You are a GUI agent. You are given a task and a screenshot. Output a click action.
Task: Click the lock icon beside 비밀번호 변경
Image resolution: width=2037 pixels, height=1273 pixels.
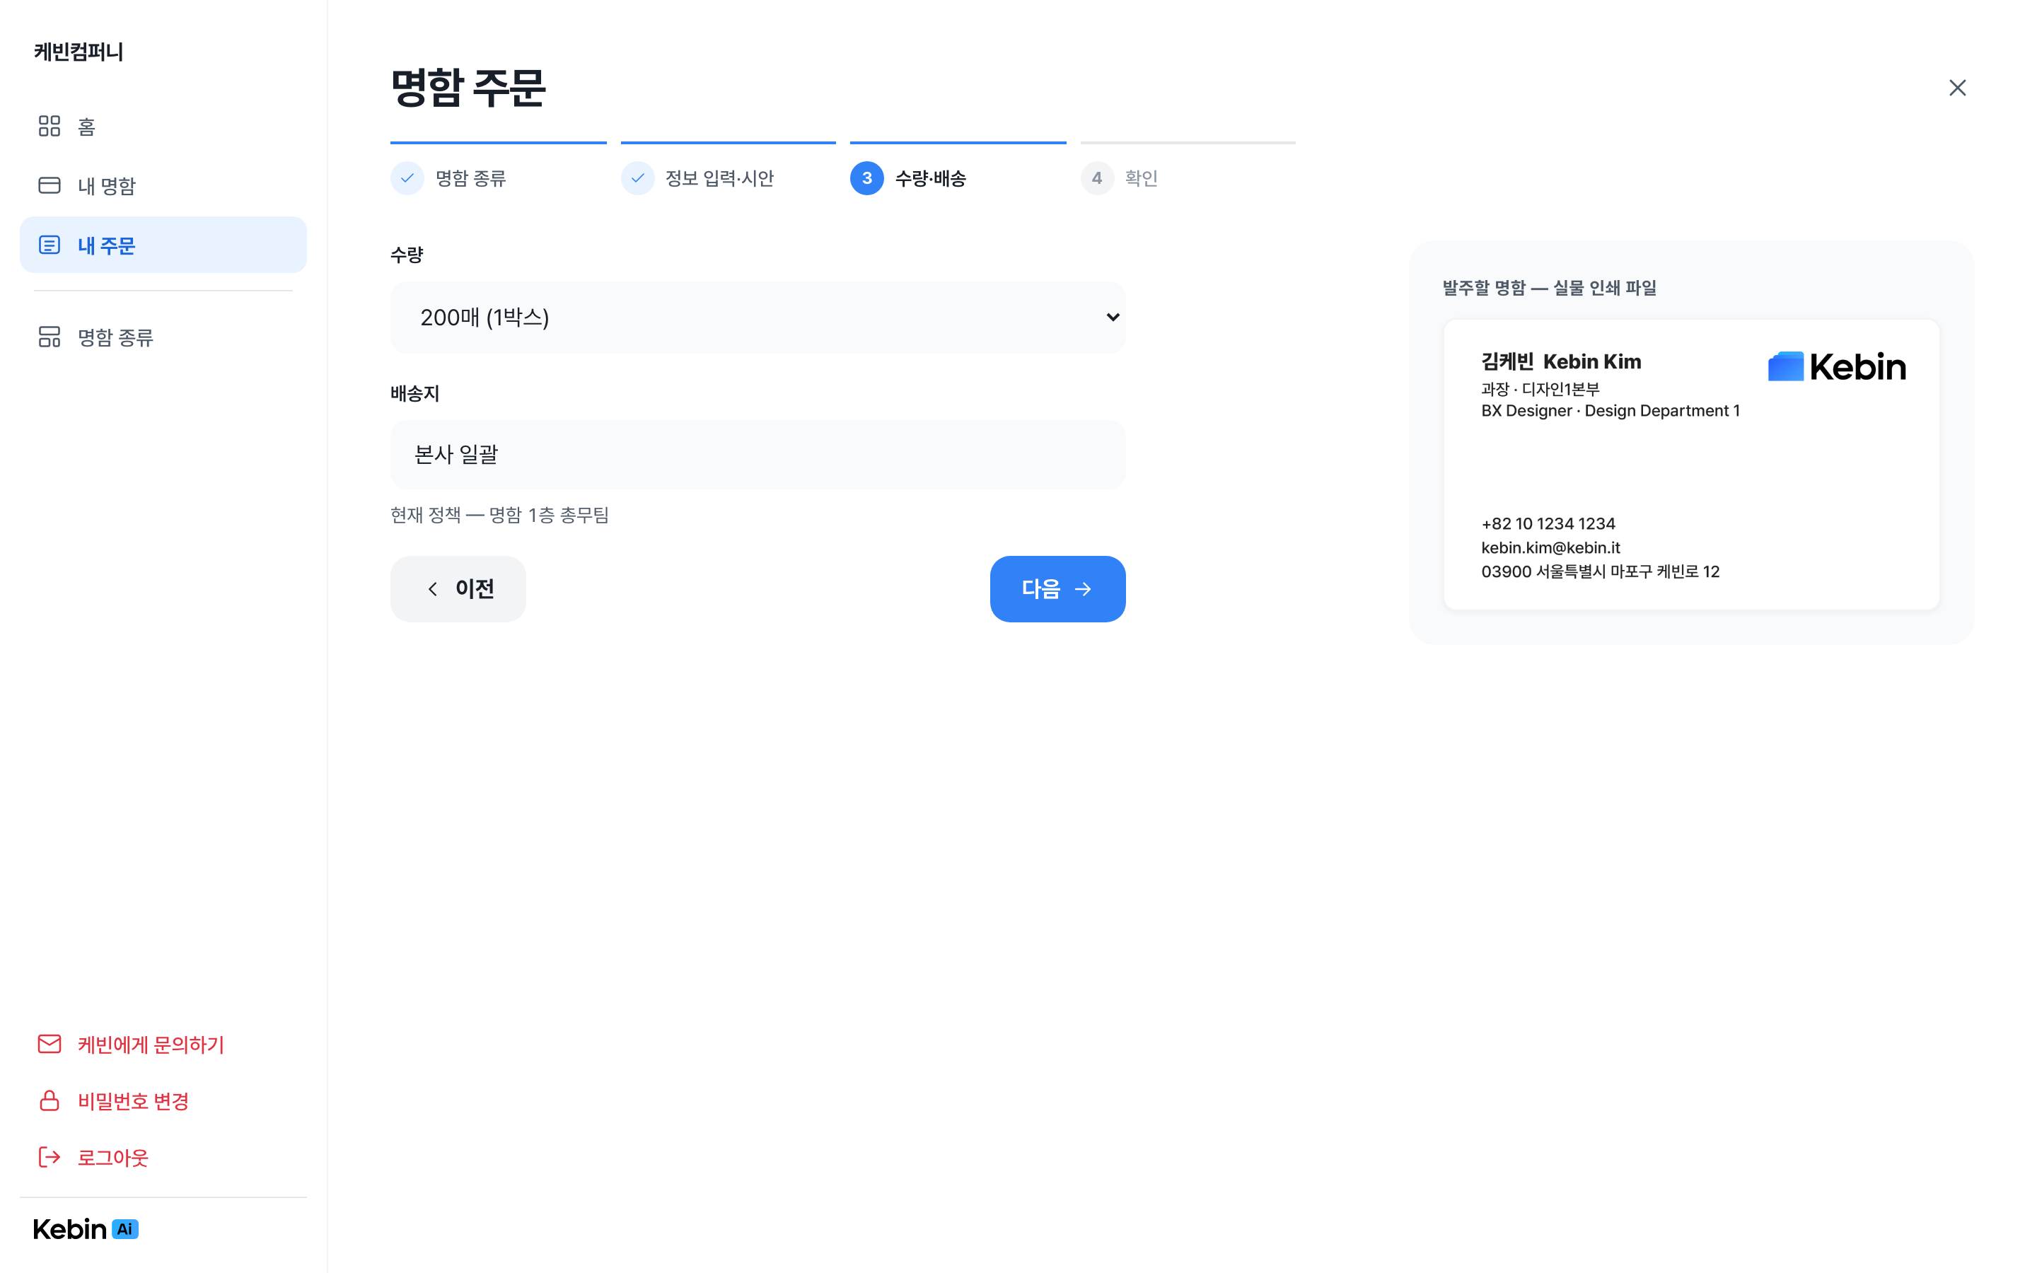50,1100
